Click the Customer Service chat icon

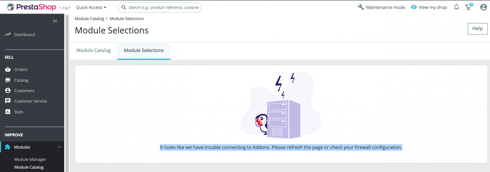coord(8,101)
